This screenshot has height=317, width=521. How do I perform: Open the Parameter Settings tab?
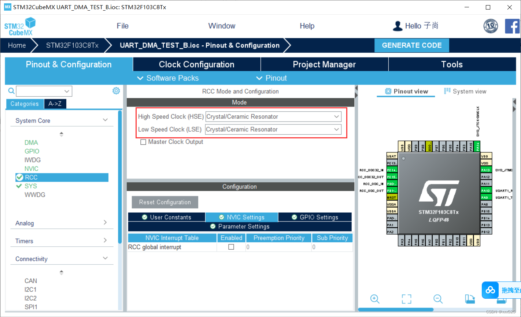click(x=240, y=227)
